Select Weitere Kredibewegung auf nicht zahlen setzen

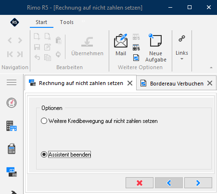coord(99,121)
